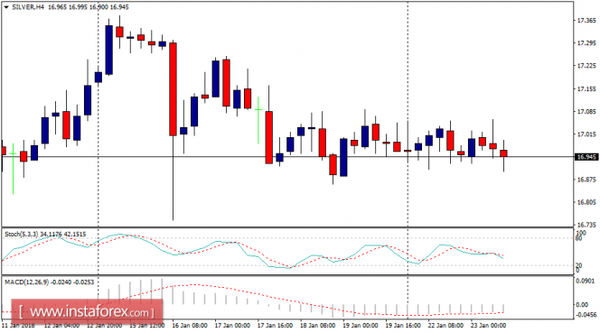Click the SILVER.H4 chart title dropdown arrow
Image resolution: width=600 pixels, height=333 pixels.
click(6, 7)
